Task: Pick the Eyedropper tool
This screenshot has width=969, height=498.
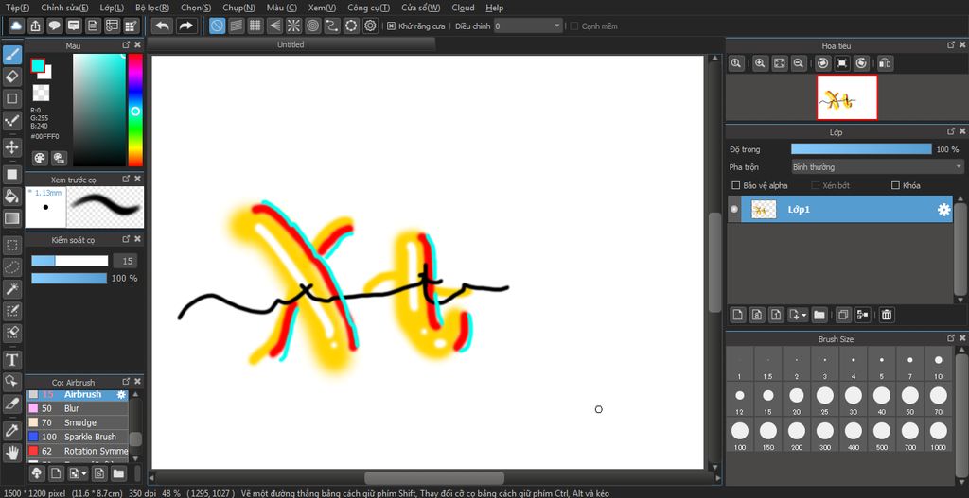Action: point(11,430)
